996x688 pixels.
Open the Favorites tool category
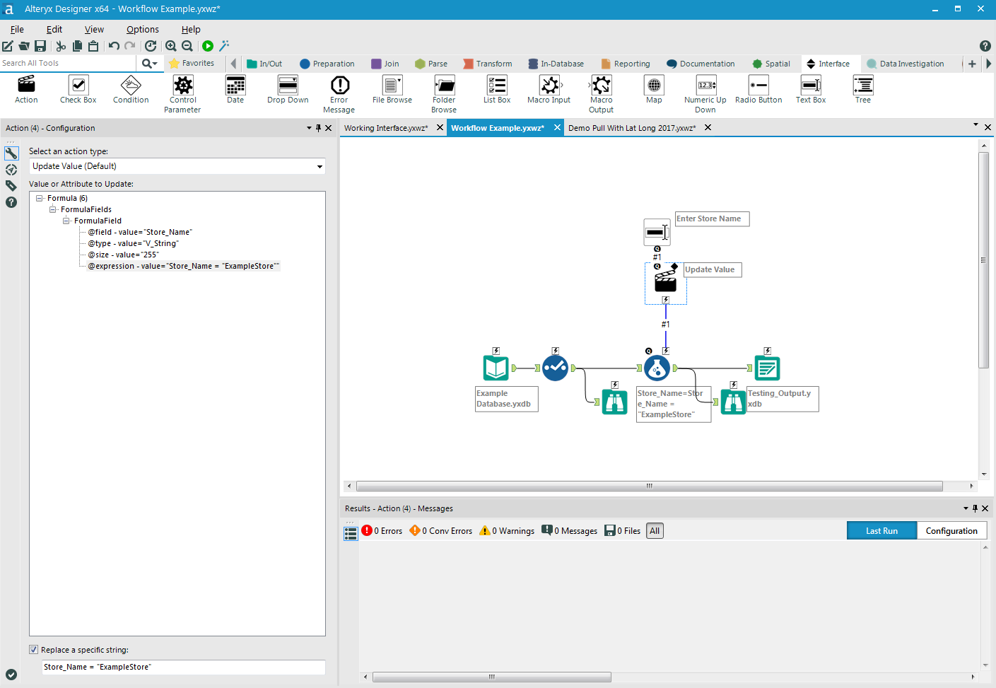click(194, 63)
